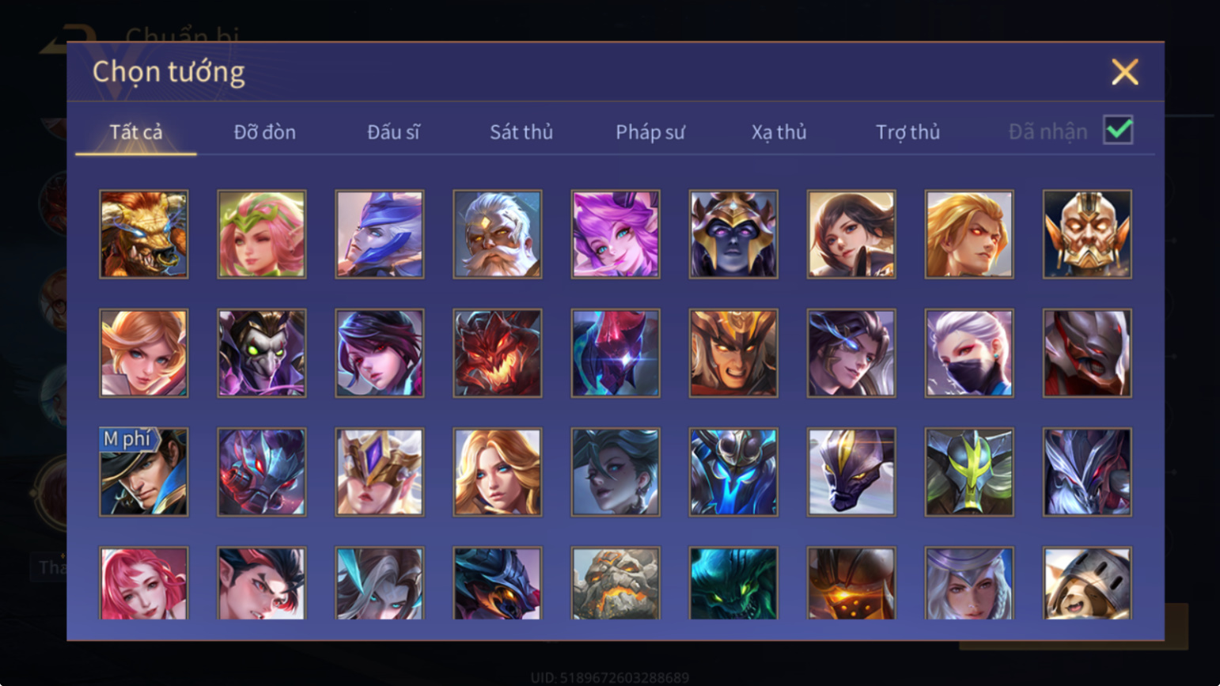
Task: Filter by the Xạ thủ tab
Action: (779, 132)
